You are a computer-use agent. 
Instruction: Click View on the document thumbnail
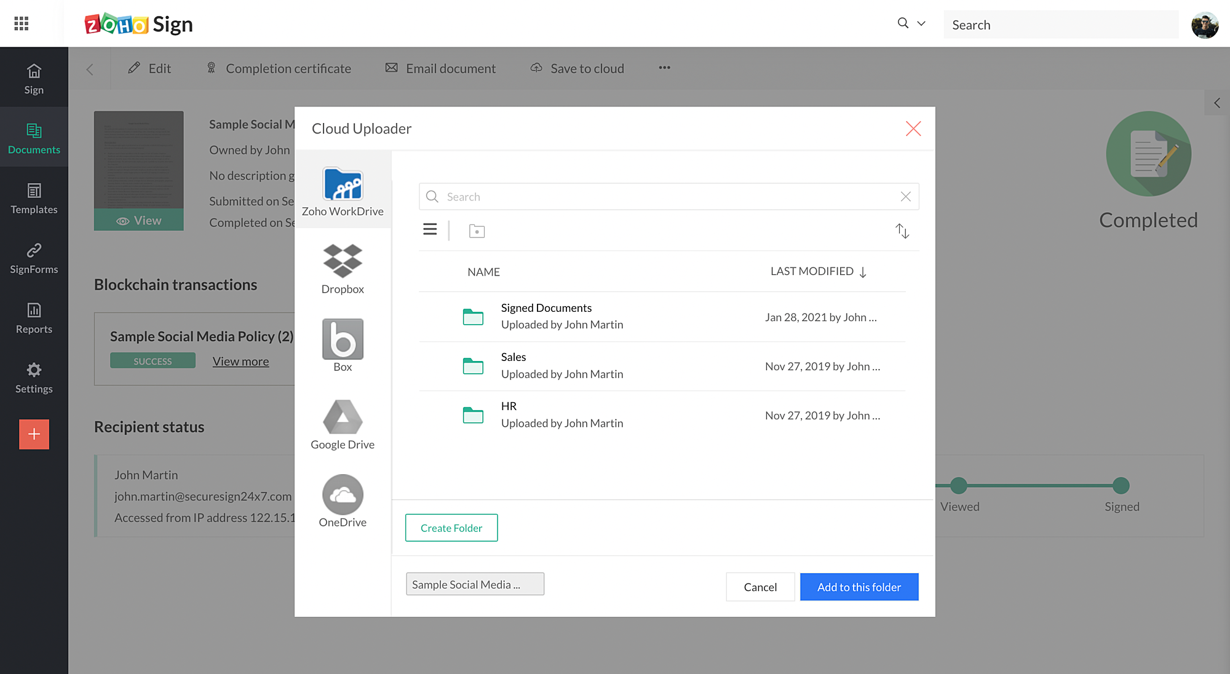click(x=139, y=220)
